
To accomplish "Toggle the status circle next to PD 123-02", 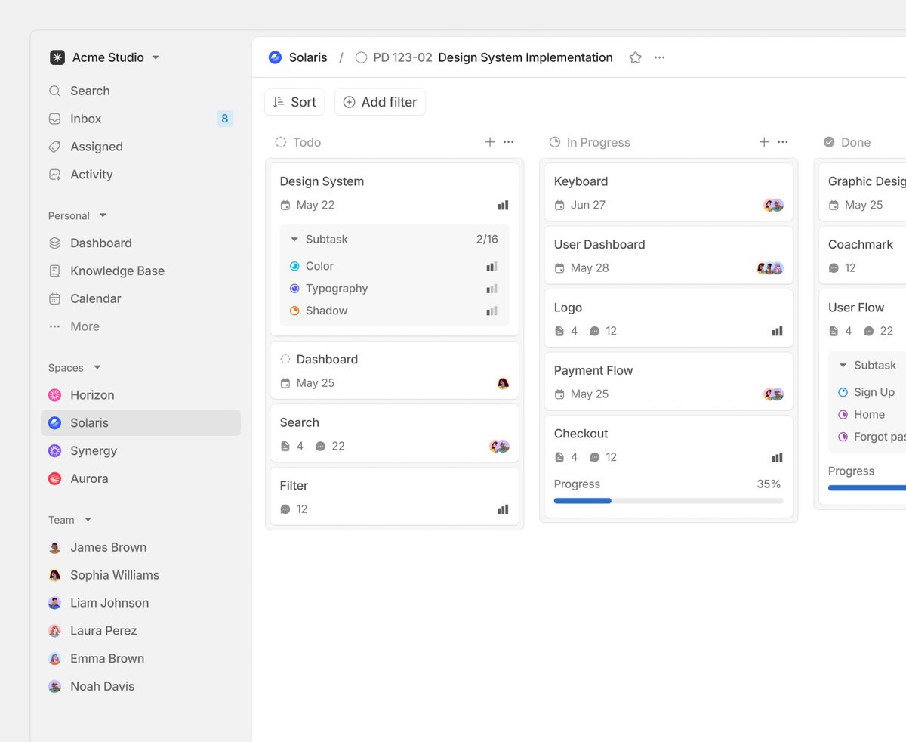I will tap(361, 57).
